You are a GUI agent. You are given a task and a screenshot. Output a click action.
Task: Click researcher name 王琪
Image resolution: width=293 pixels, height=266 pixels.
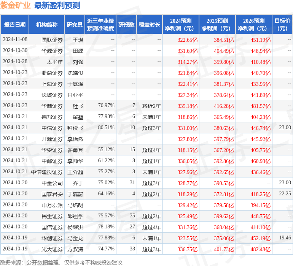pyautogui.click(x=78, y=40)
